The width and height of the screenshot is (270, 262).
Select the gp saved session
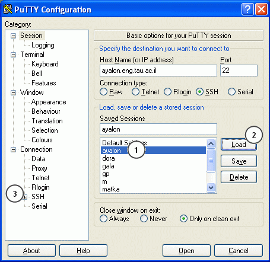[x=153, y=174]
